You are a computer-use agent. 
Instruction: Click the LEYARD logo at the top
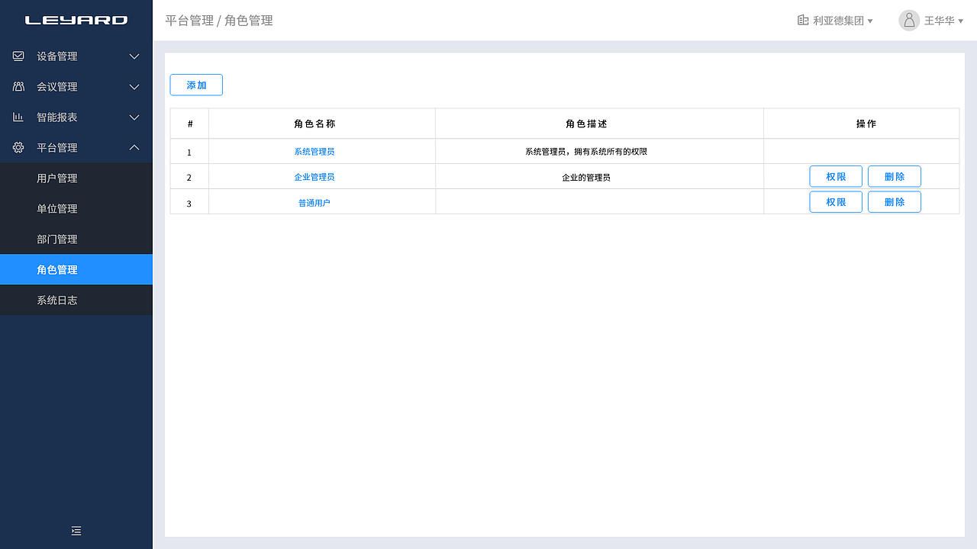tap(76, 20)
